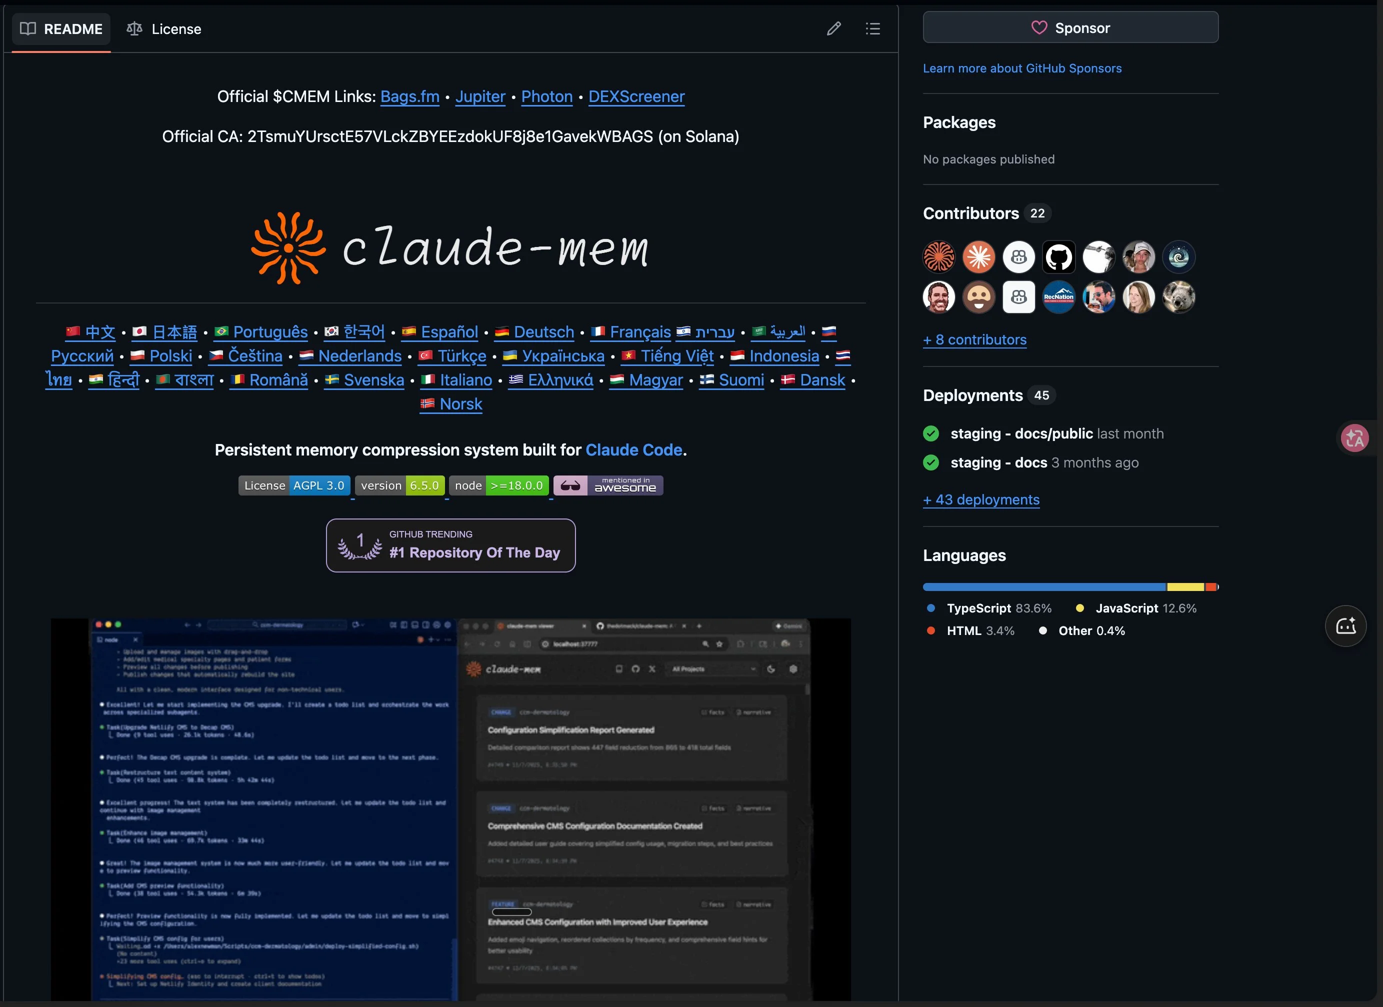The height and width of the screenshot is (1007, 1383).
Task: Click the RecNation contributor avatar
Action: 1058,297
